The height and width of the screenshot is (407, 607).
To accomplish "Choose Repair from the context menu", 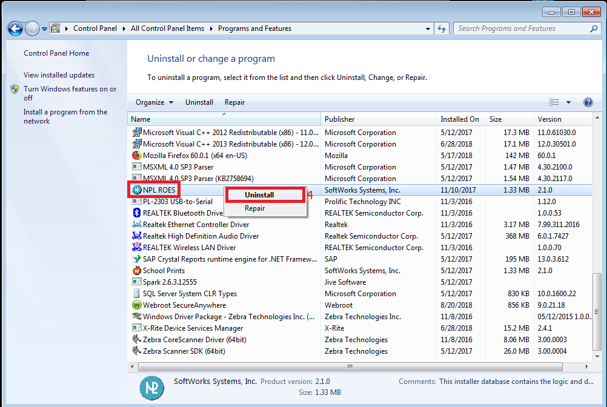I will point(254,208).
